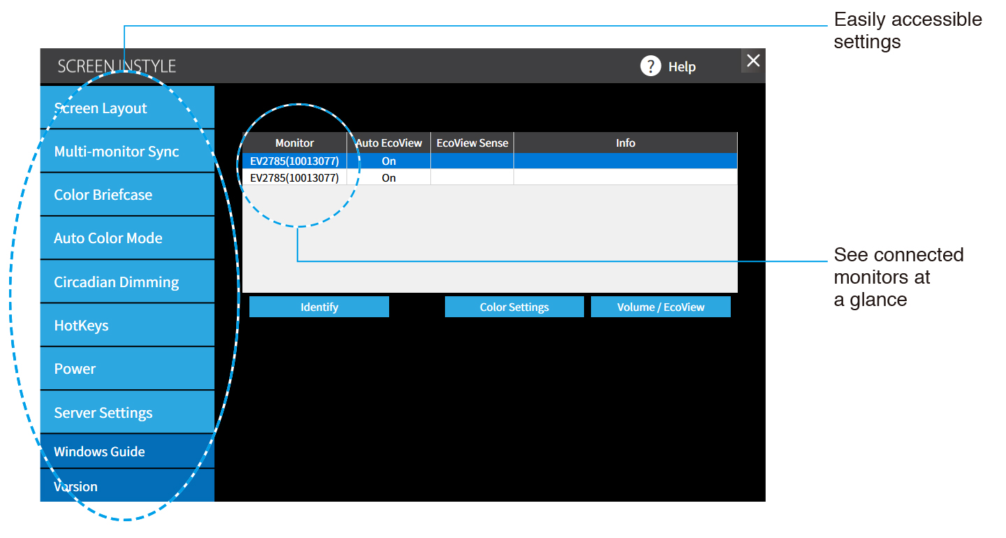
Task: Open Volume / EcoView settings
Action: [x=661, y=307]
